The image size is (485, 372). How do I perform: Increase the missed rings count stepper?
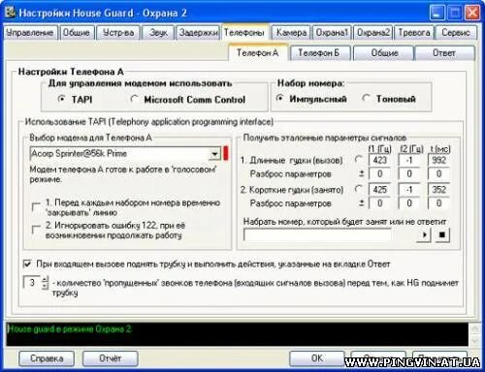[45, 279]
